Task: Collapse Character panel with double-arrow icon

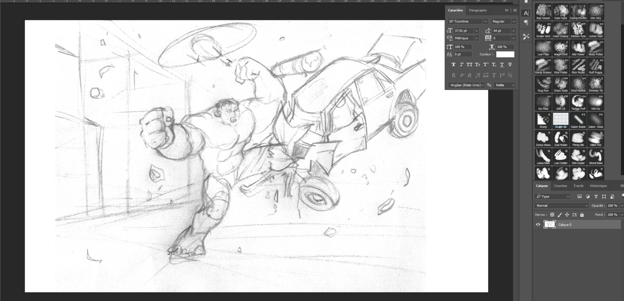Action: 507,11
